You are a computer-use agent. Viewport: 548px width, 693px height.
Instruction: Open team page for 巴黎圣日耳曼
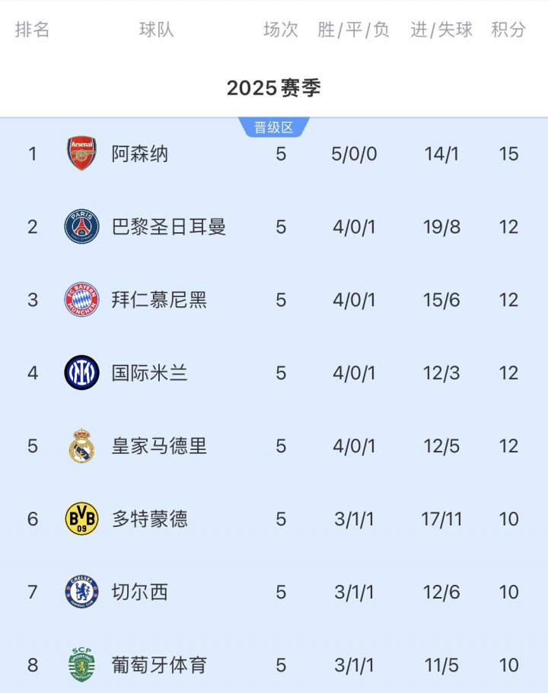169,227
